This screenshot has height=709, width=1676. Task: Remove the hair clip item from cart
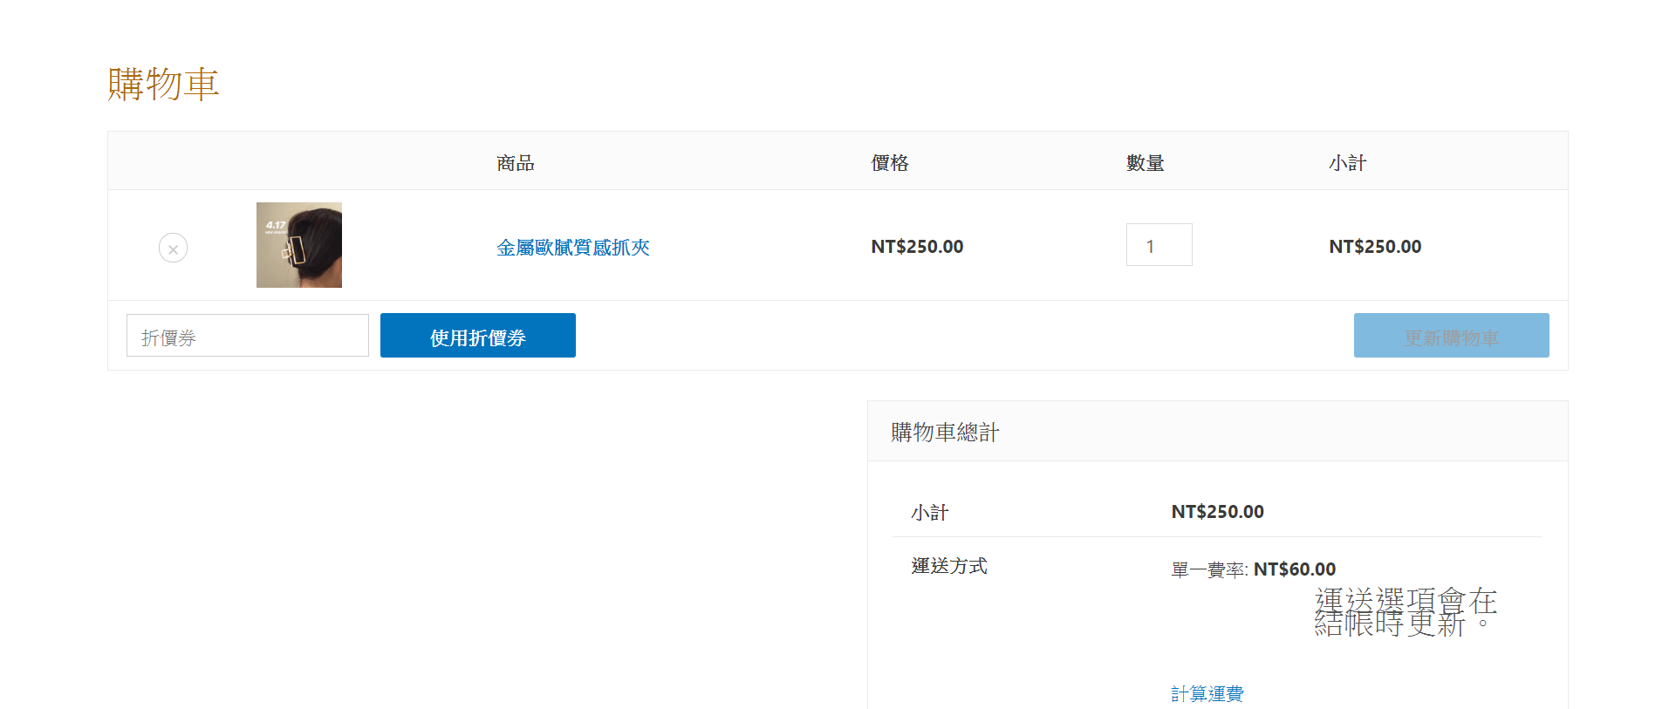(x=173, y=249)
